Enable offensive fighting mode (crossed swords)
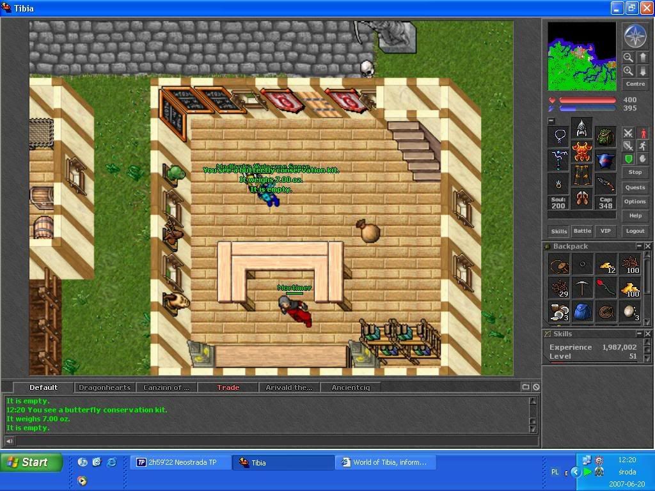655x491 pixels. click(x=628, y=133)
